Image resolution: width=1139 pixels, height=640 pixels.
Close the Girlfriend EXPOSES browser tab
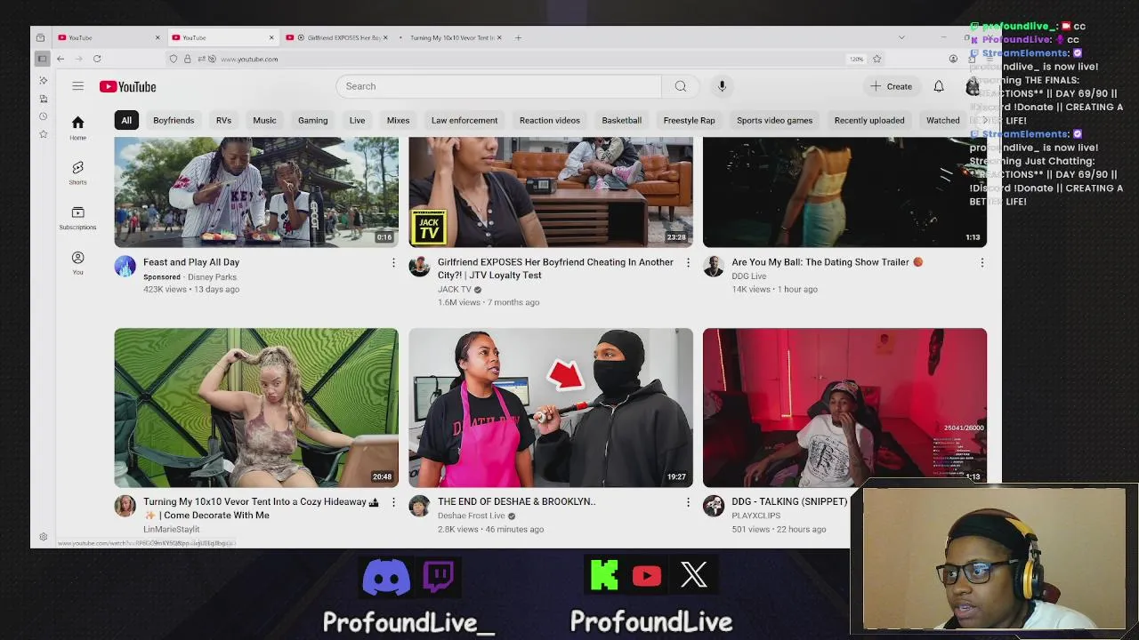pos(385,37)
